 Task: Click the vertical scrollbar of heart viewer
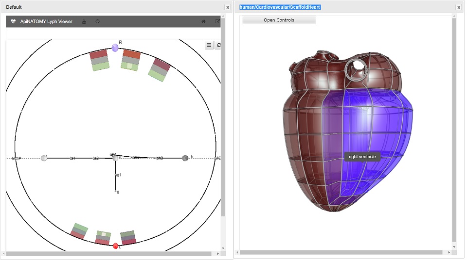pyautogui.click(x=454, y=131)
